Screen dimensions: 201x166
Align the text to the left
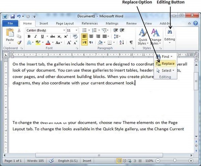(84, 37)
